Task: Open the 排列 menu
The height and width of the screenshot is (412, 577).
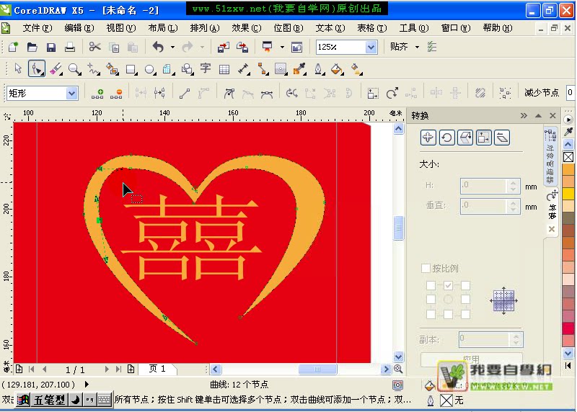Action: coord(205,28)
